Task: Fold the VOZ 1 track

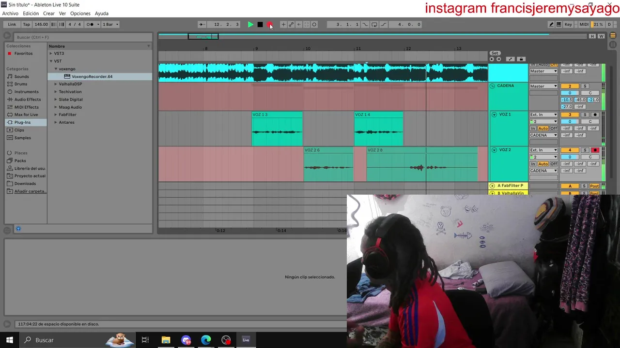Action: click(494, 115)
